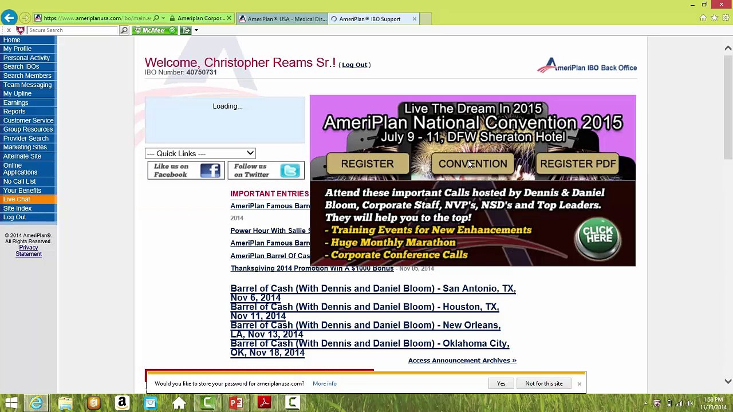Click Follow us on Twitter badge
Screen dimensions: 733x412
(266, 171)
